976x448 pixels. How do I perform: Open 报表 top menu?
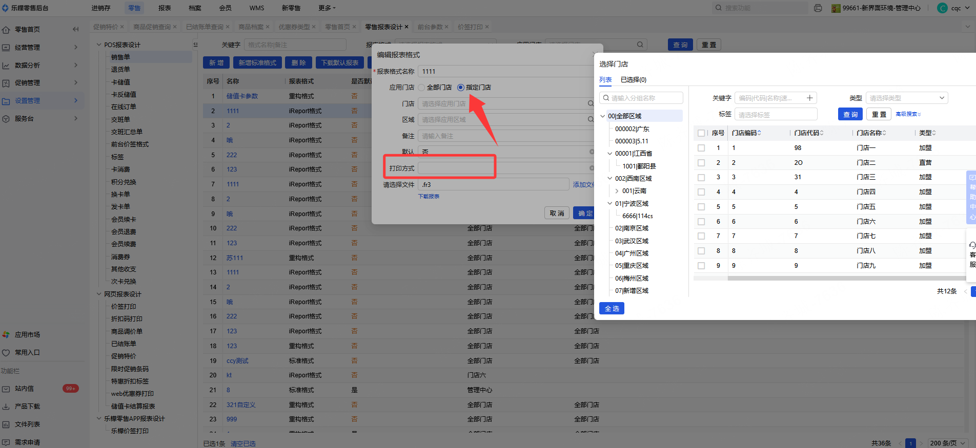point(165,8)
